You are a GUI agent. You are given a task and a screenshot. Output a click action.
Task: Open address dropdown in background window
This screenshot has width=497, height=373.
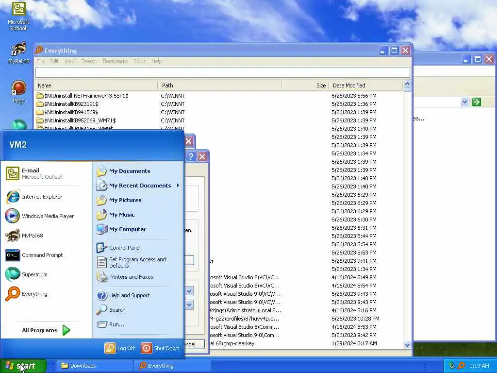pos(464,102)
